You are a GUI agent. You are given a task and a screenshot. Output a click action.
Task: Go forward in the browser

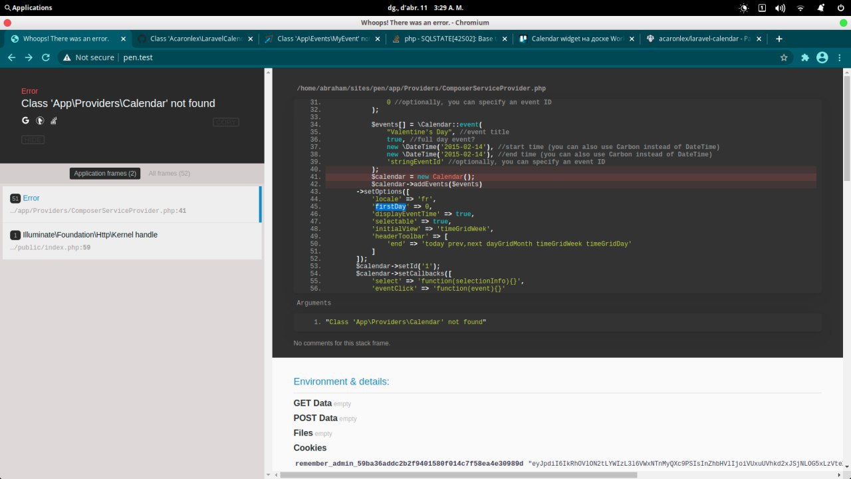[x=29, y=57]
